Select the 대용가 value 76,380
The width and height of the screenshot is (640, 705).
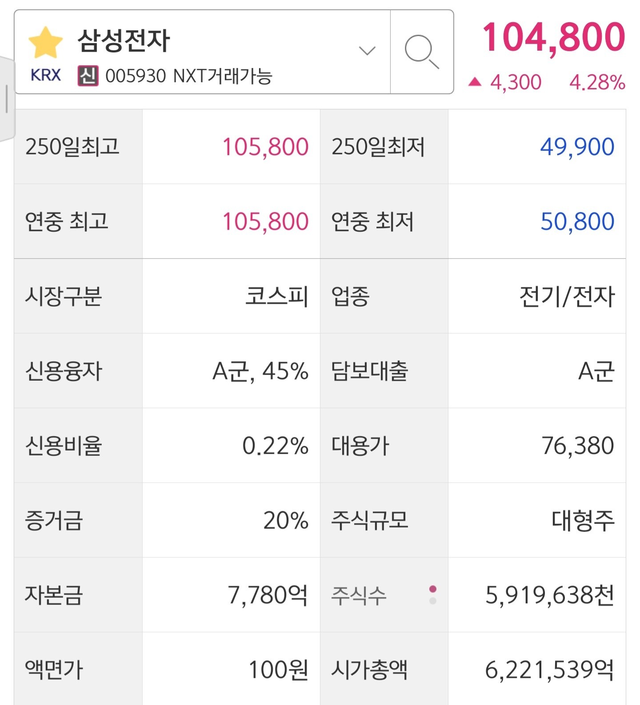coord(577,446)
